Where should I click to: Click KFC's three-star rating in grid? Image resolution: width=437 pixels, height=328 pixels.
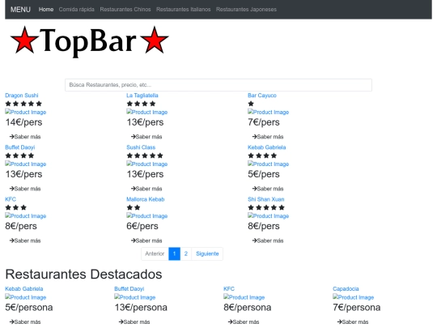[16, 207]
